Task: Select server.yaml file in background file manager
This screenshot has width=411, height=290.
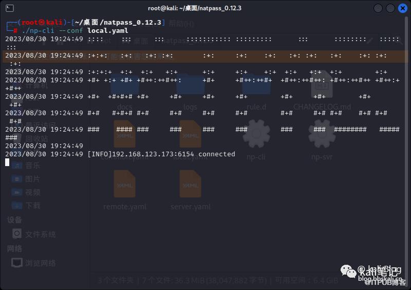Action: point(190,190)
